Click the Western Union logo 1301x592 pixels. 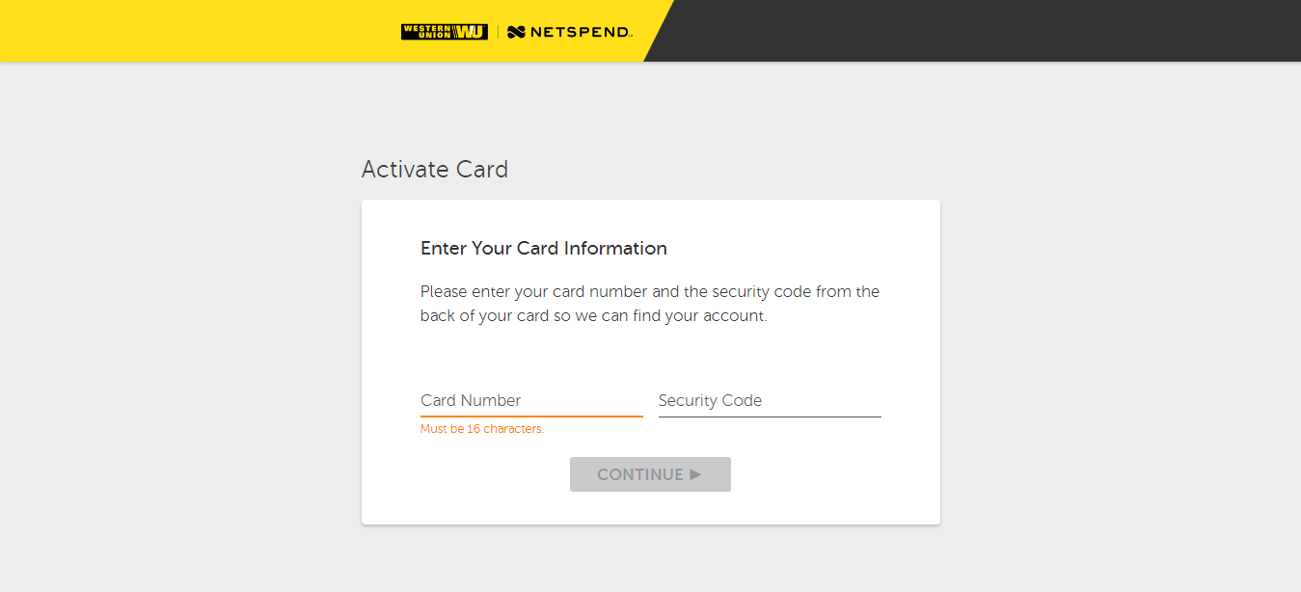pos(444,30)
